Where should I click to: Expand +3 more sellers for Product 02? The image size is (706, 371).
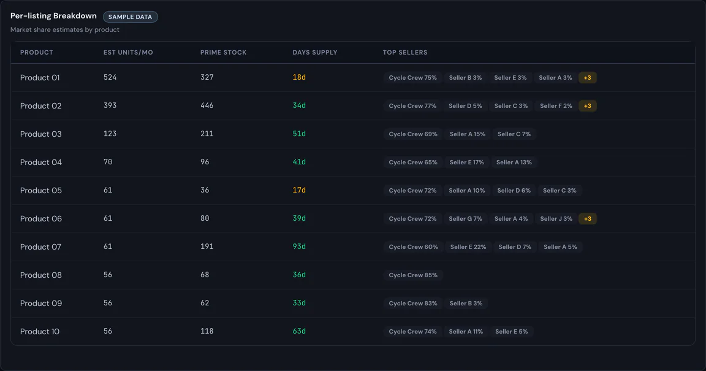pos(588,106)
